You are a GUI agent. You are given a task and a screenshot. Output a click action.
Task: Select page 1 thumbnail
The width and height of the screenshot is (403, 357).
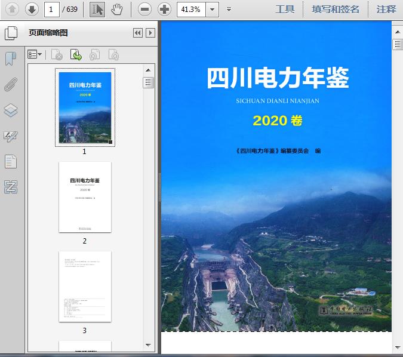pyautogui.click(x=85, y=107)
